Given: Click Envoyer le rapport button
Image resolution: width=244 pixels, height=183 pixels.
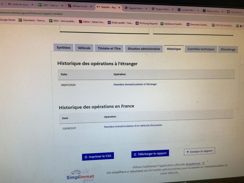Looking at the screenshot, I should coord(199,151).
